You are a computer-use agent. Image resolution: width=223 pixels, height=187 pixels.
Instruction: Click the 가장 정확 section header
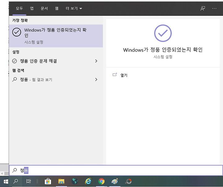[20, 20]
